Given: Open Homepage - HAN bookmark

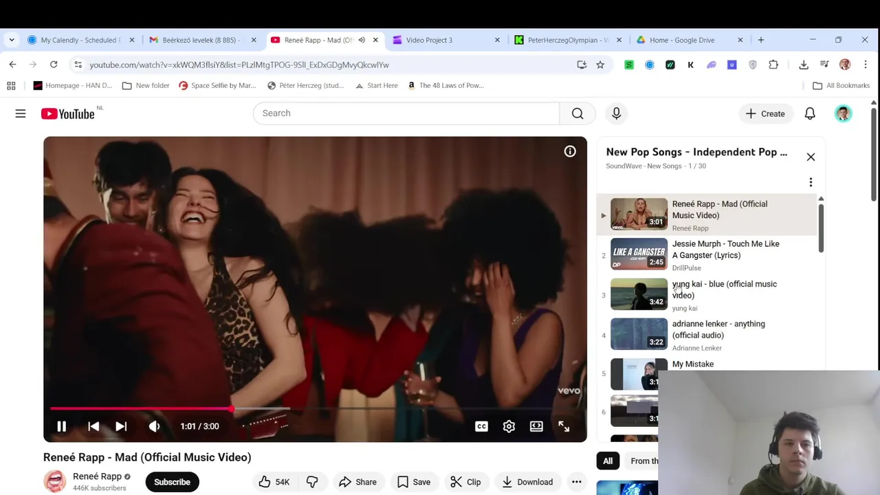Looking at the screenshot, I should point(73,85).
